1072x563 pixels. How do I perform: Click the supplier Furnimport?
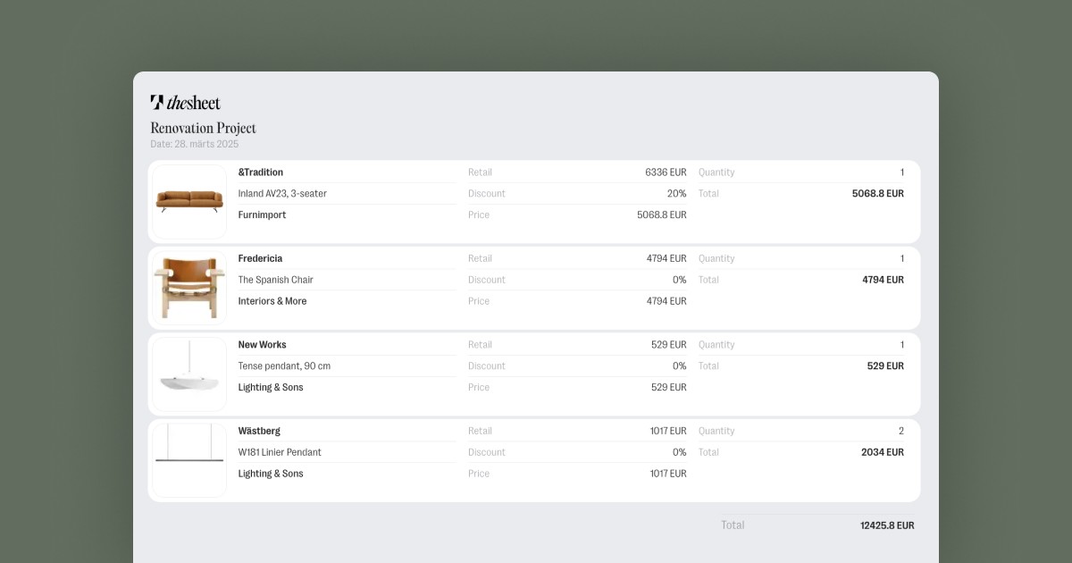coord(262,215)
